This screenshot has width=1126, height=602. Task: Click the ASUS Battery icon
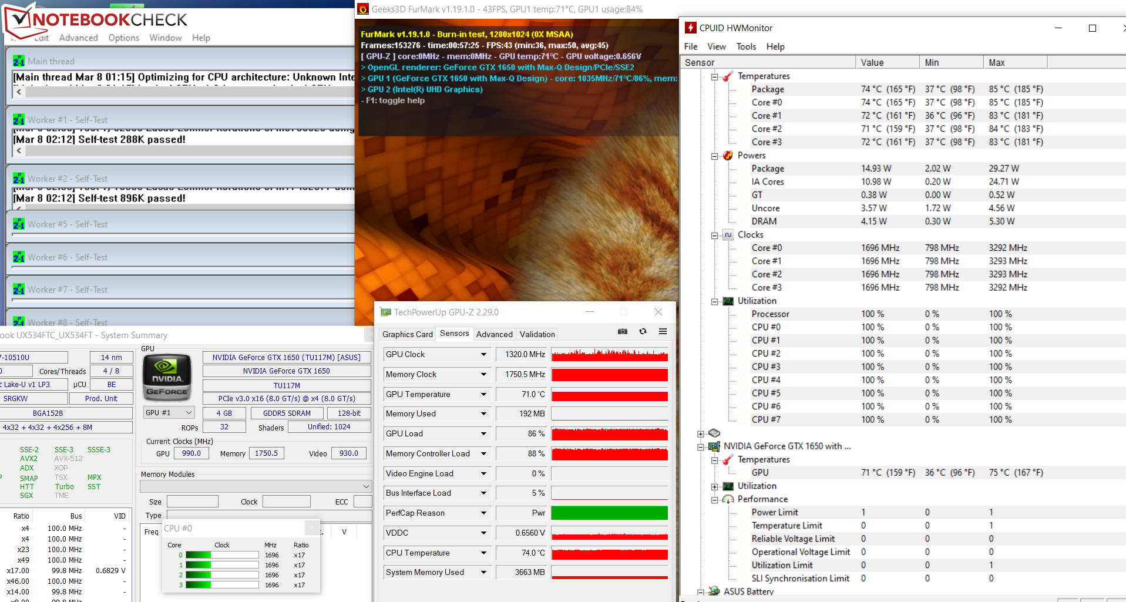tap(714, 591)
